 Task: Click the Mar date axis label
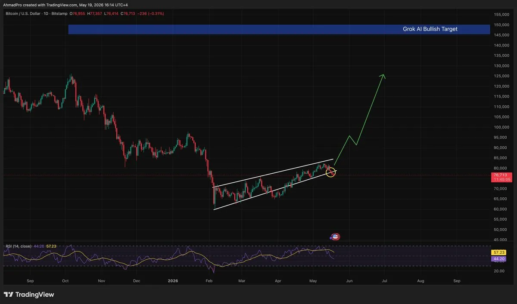click(x=241, y=281)
